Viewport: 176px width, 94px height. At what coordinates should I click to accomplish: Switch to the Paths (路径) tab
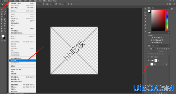point(158,46)
